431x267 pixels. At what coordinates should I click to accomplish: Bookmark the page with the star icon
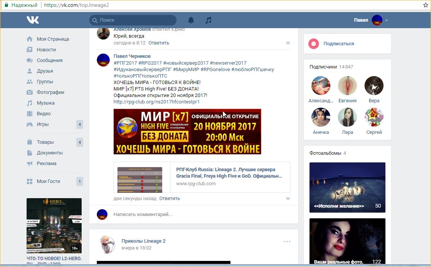point(426,5)
